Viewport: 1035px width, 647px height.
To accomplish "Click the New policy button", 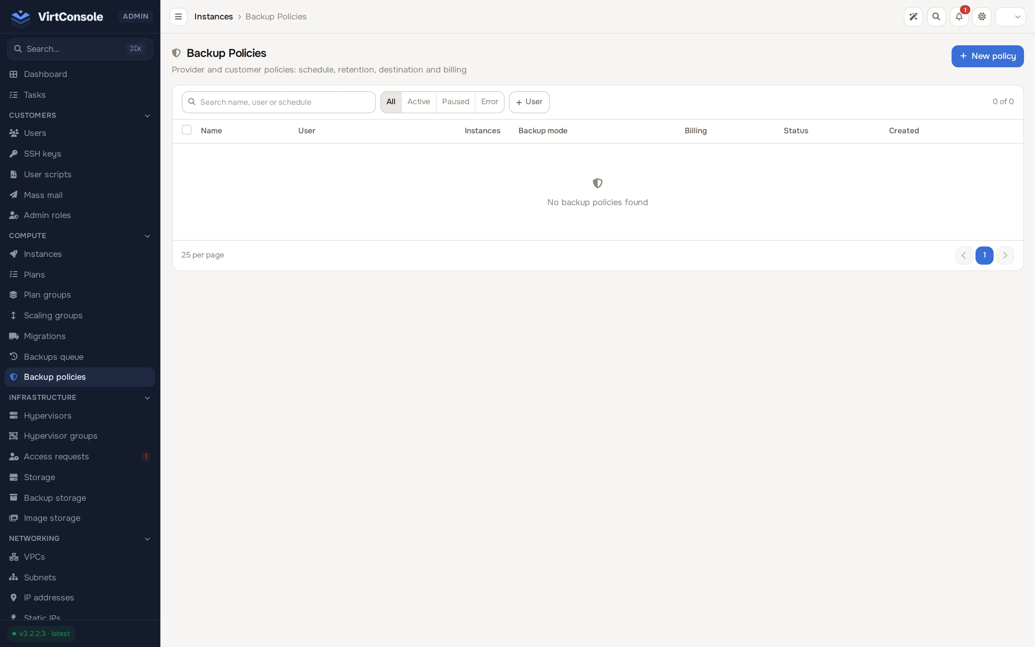I will pyautogui.click(x=987, y=56).
